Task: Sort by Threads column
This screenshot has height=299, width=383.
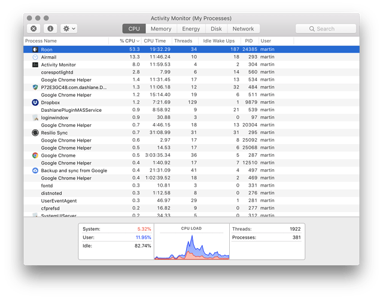Action: [185, 41]
